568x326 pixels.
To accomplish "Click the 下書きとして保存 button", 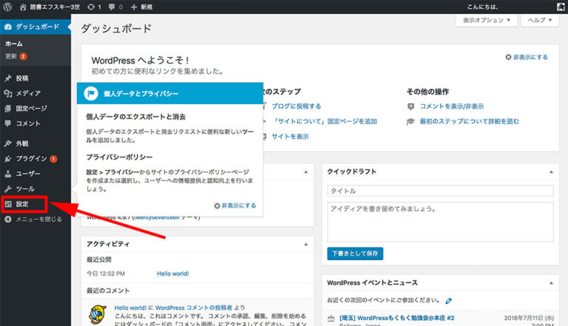I will [355, 254].
